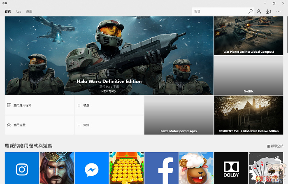The width and height of the screenshot is (288, 184).
Task: Open 熱門應用程式 top apps
Action: 39,105
